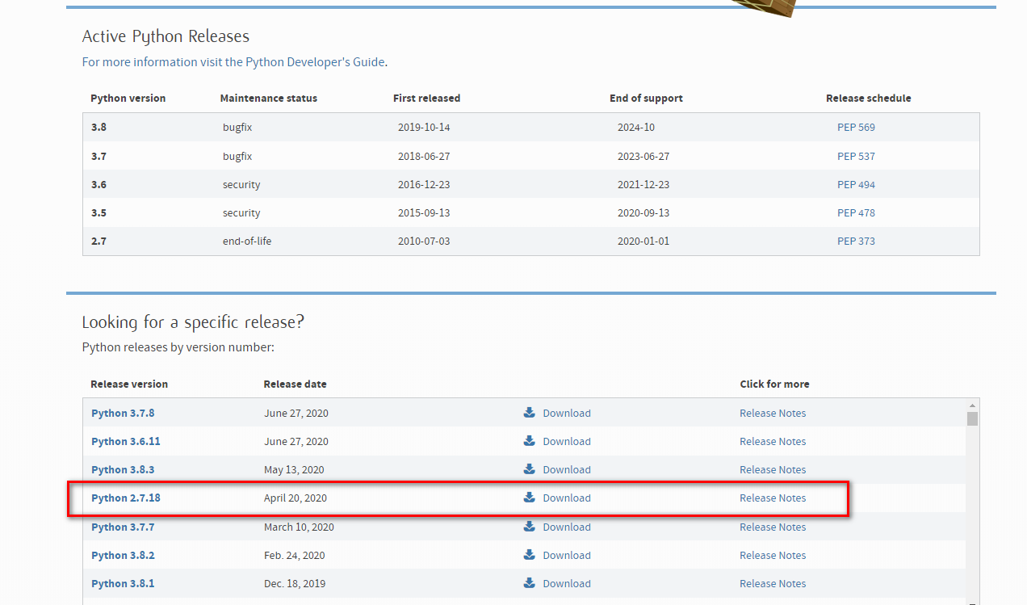
Task: View Release Notes for Python 2.7.18
Action: 773,498
